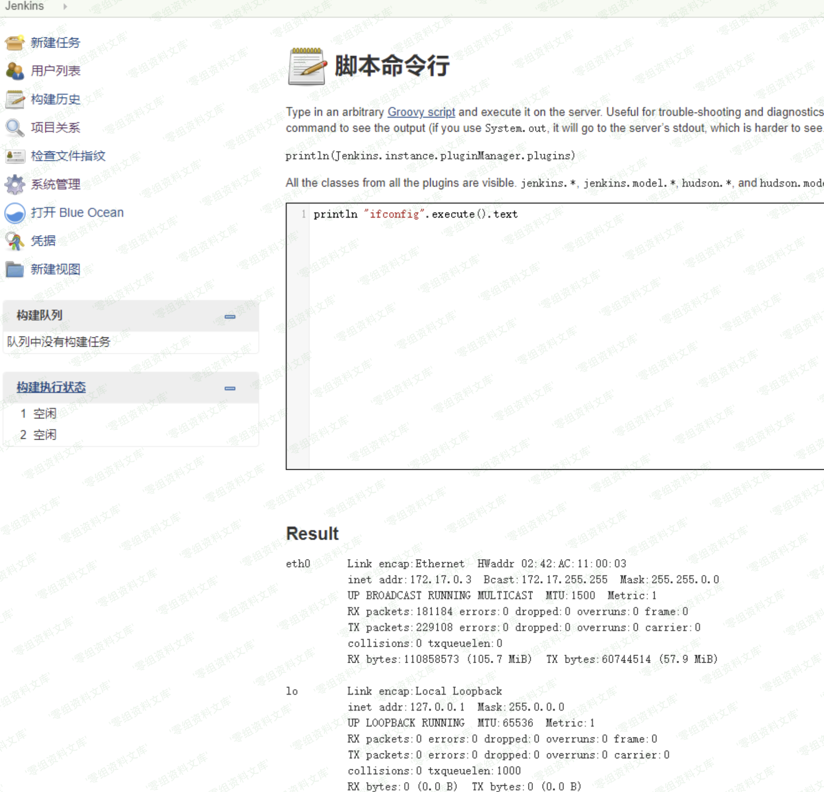The width and height of the screenshot is (824, 792).
Task: Click the 项目关系 magnifier icon
Action: [x=15, y=128]
